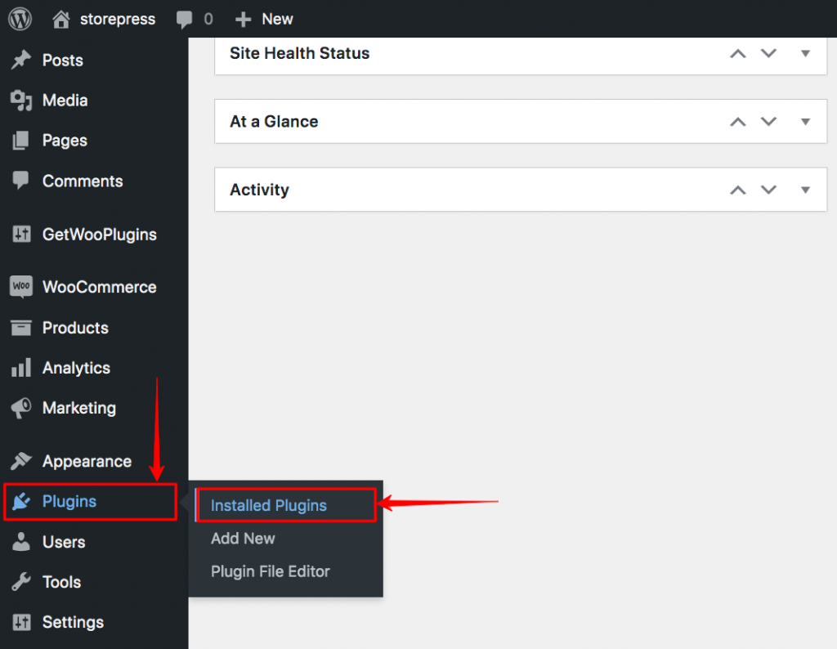This screenshot has height=649, width=837.
Task: Open the Settings menu label
Action: click(73, 622)
